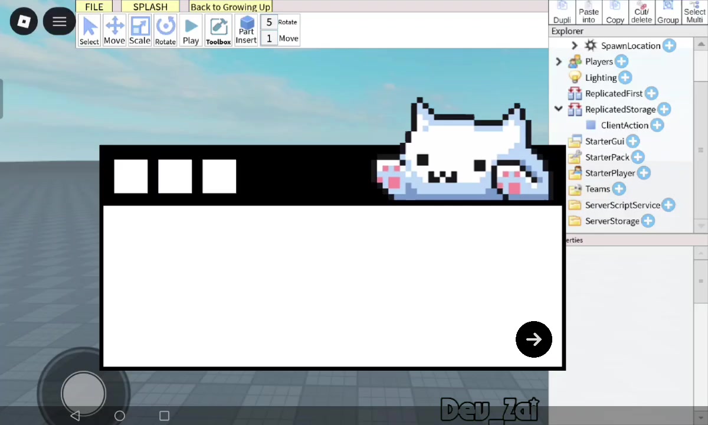Edit the move increment value 1
Image resolution: width=708 pixels, height=425 pixels.
[x=269, y=38]
